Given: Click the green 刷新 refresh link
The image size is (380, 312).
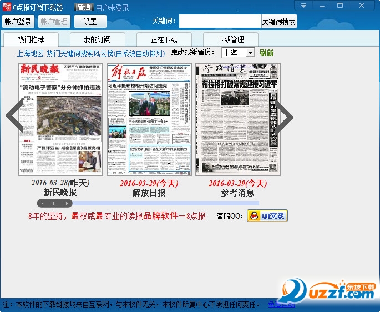Looking at the screenshot, I should click(267, 53).
